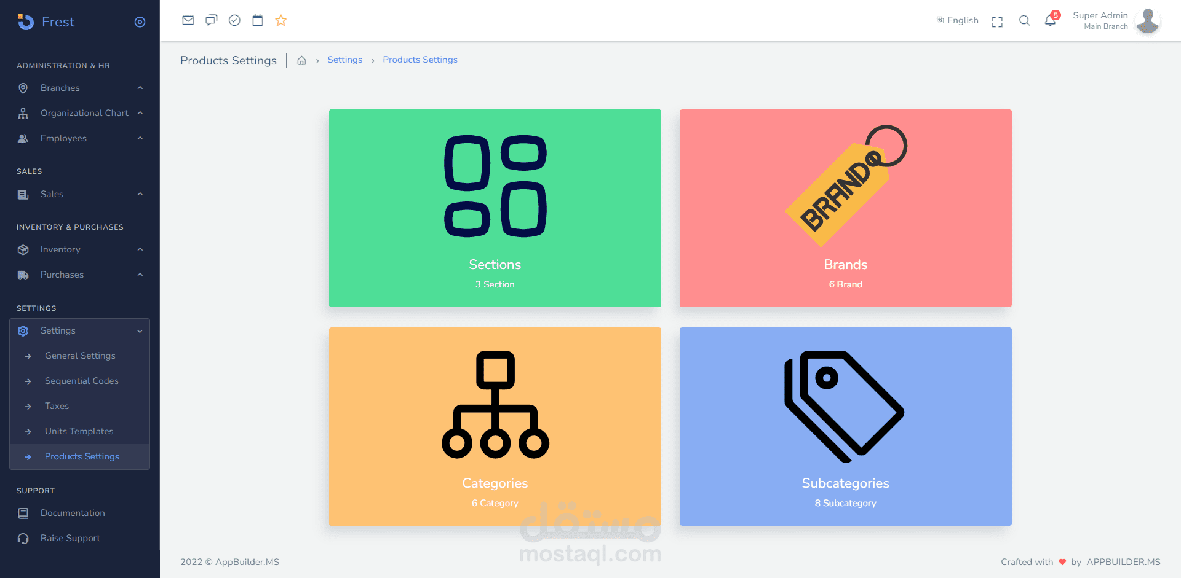Image resolution: width=1181 pixels, height=578 pixels.
Task: Click the Subcategories price tags icon
Action: pos(845,406)
